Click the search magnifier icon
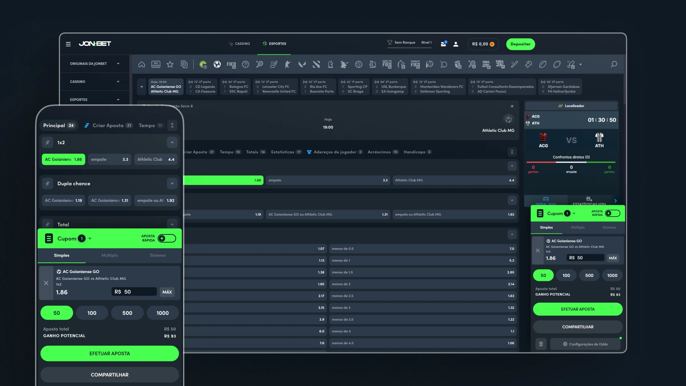 (614, 64)
